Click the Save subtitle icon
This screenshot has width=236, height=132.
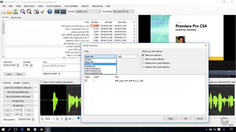(15, 11)
